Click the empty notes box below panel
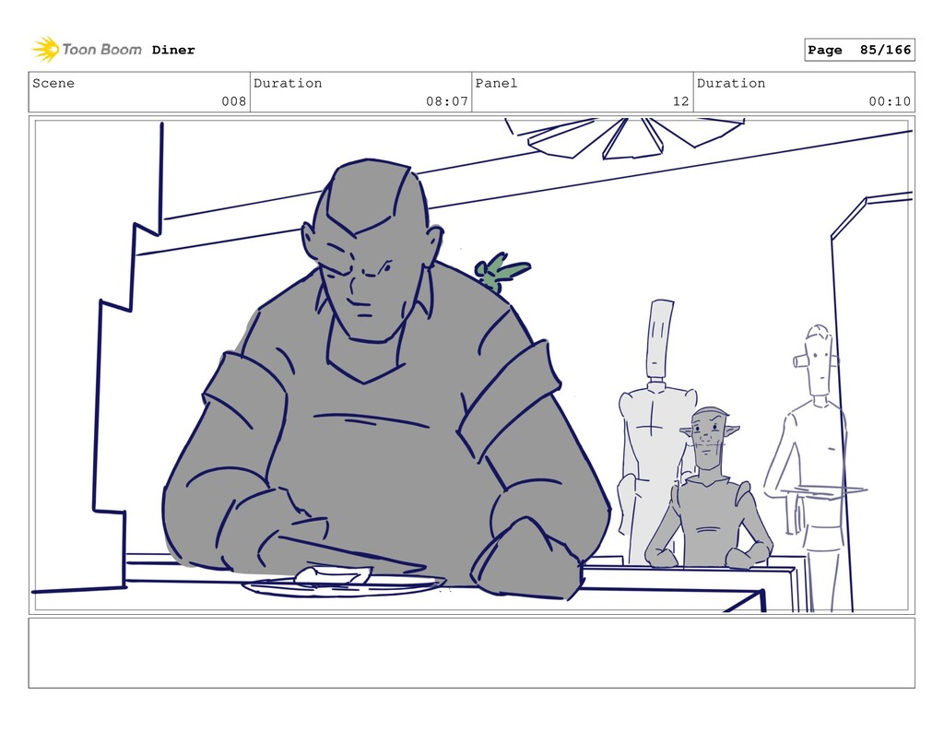Image resolution: width=944 pixels, height=731 pixels. pyautogui.click(x=471, y=653)
